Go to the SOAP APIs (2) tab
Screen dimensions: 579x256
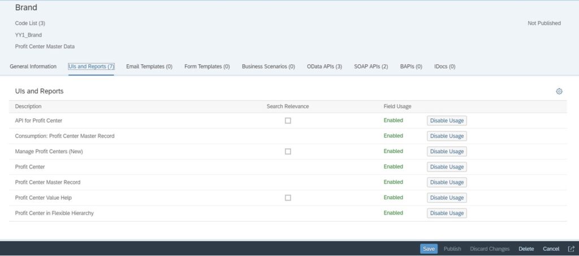pos(371,67)
